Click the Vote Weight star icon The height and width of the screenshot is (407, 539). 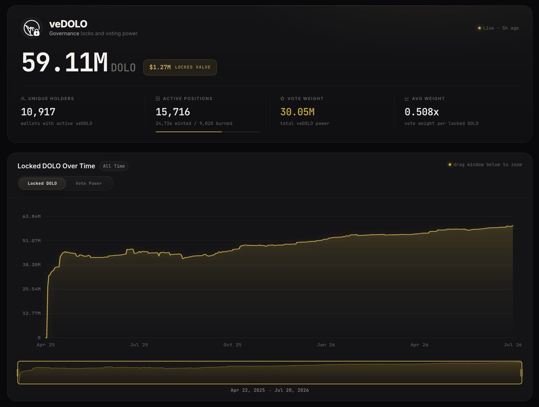[x=282, y=98]
